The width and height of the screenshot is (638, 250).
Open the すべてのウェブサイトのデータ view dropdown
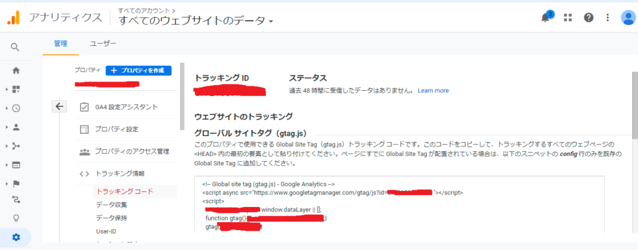(x=196, y=21)
